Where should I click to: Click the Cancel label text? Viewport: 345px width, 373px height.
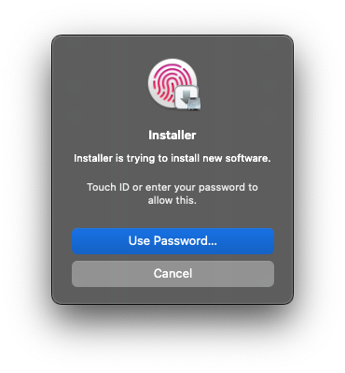click(172, 274)
